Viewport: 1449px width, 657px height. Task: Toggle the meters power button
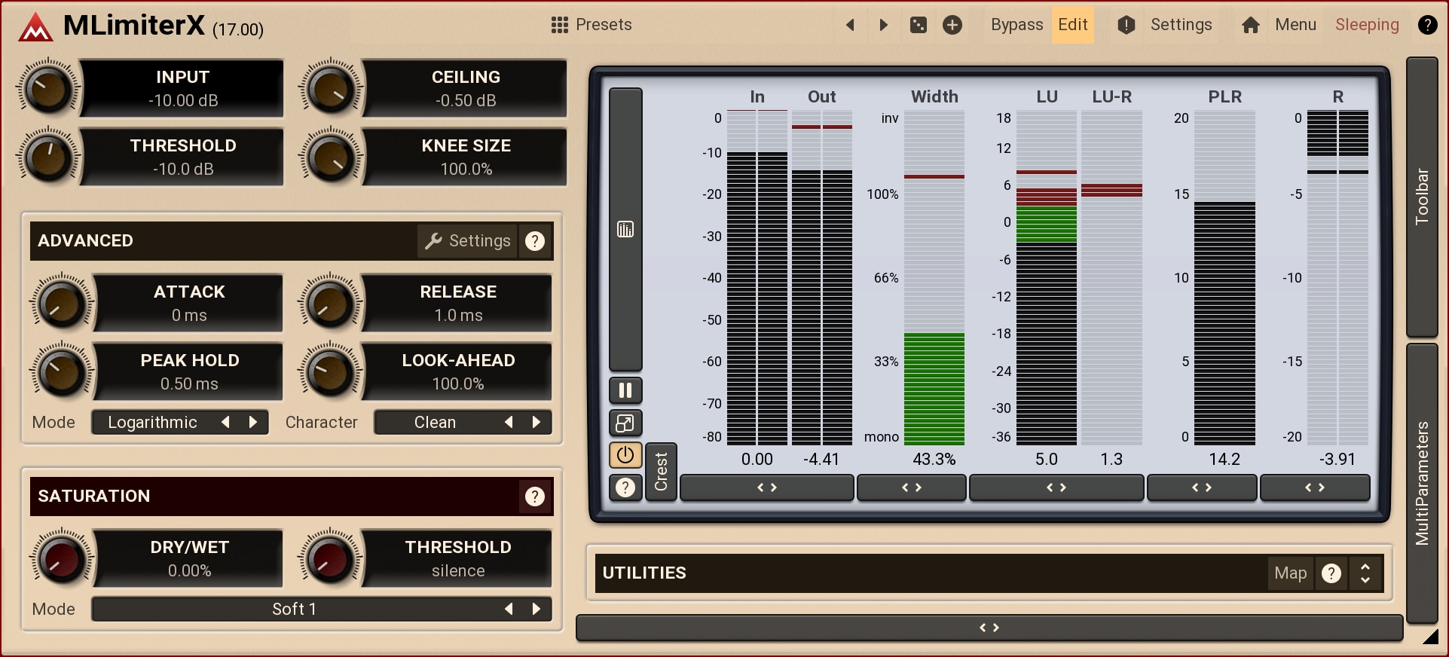625,455
